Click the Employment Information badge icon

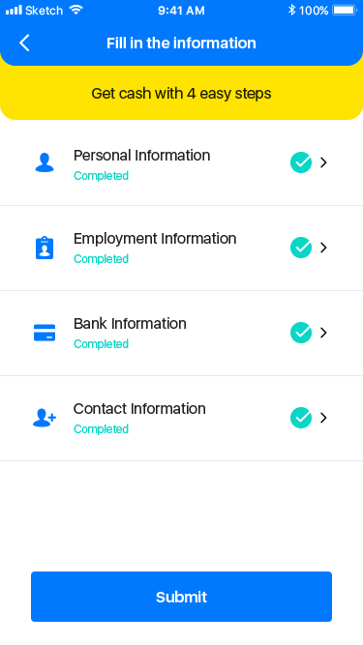45,248
